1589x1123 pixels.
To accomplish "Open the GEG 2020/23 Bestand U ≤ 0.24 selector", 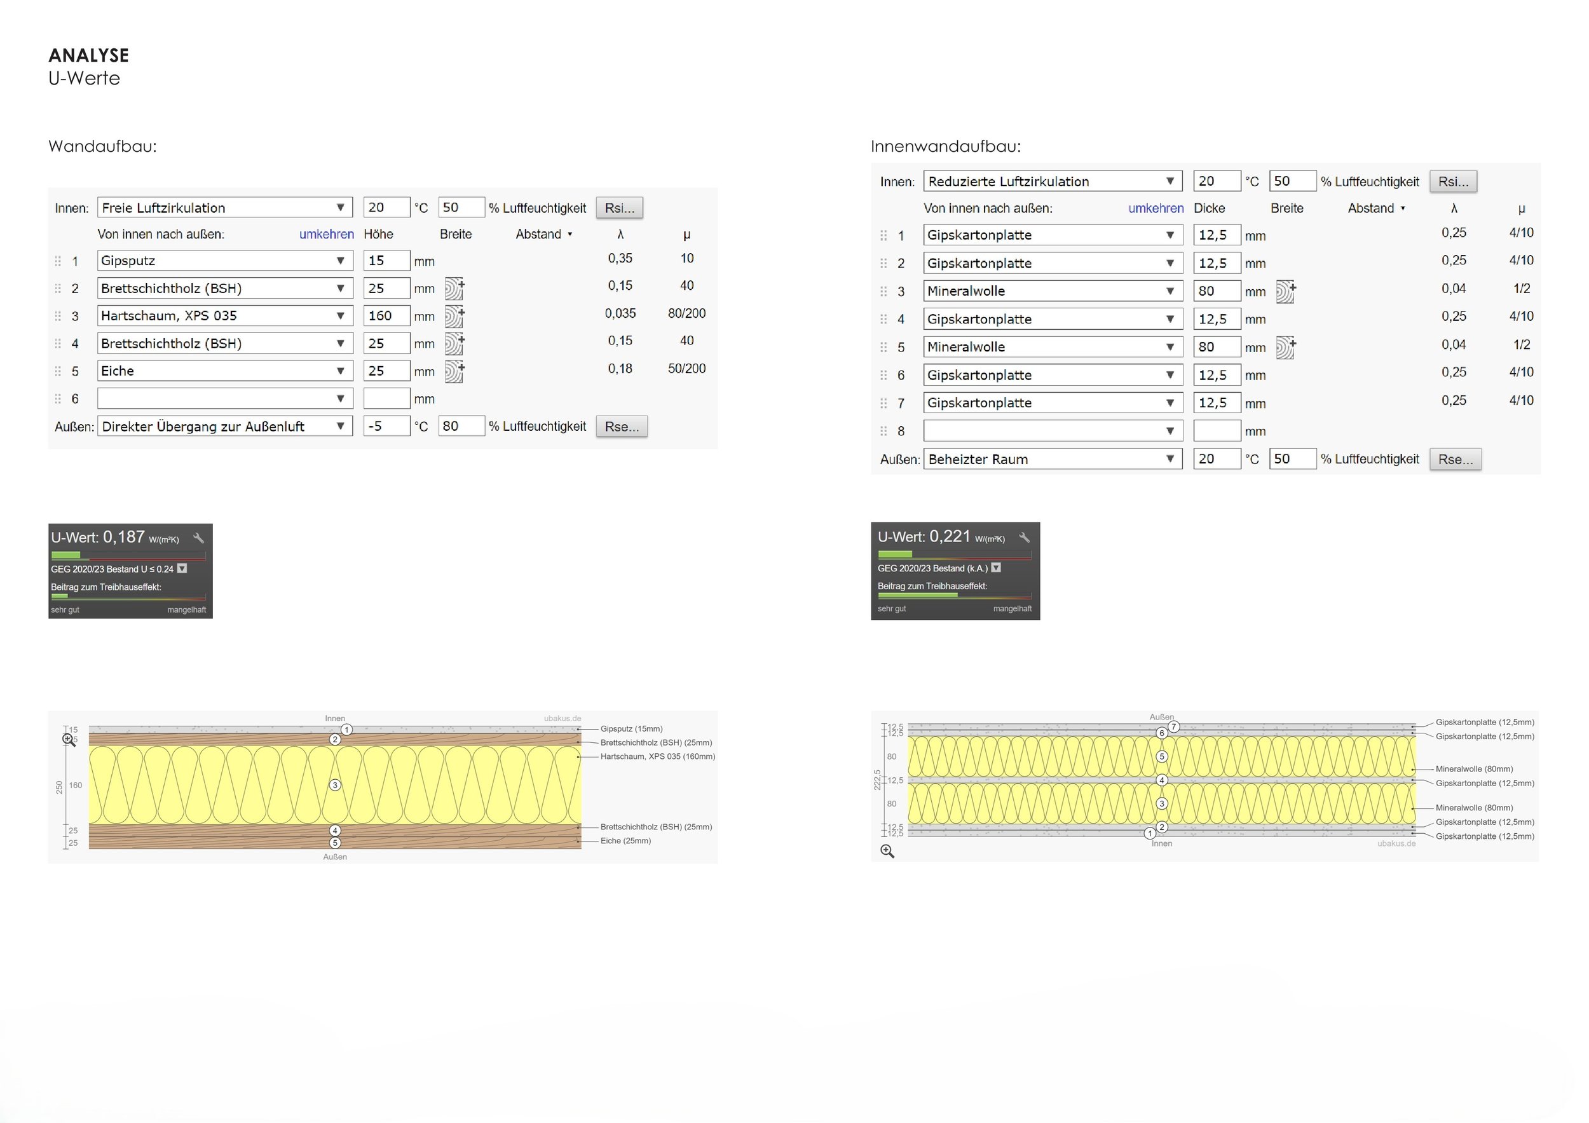I will (x=182, y=569).
